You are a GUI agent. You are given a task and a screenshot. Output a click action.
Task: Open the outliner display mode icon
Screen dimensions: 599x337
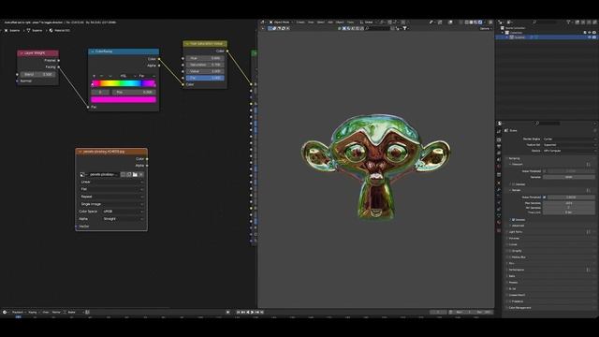coord(508,22)
